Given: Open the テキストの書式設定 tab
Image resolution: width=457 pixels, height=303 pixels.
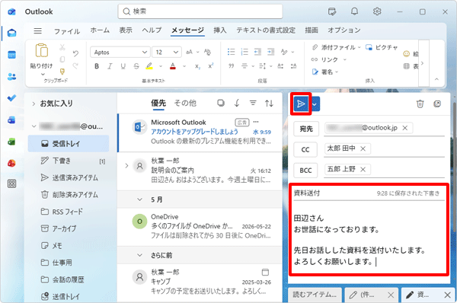Looking at the screenshot, I should 266,30.
